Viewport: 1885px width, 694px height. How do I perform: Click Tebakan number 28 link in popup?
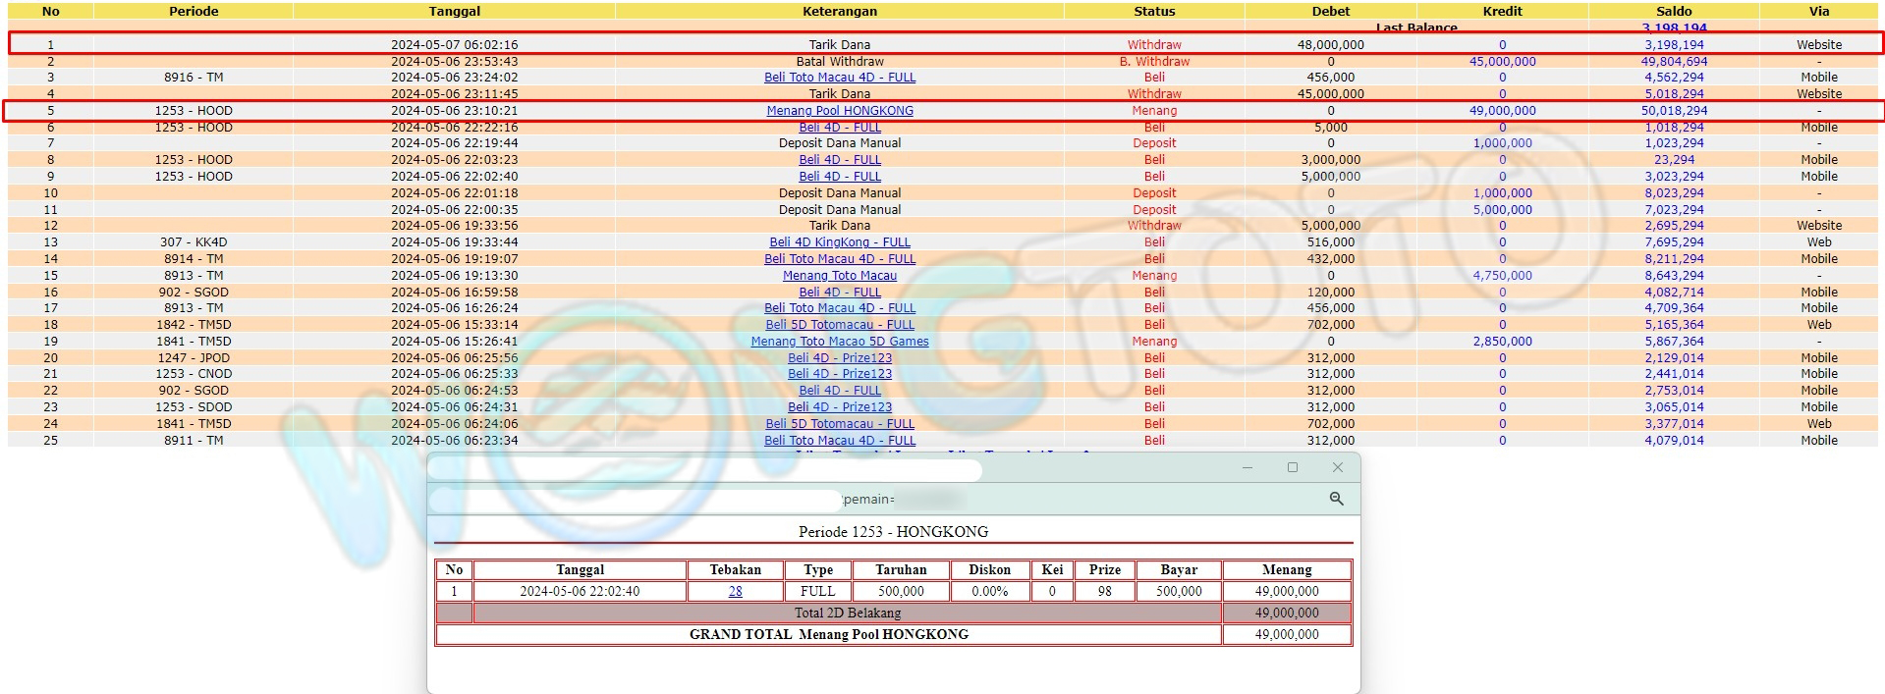point(735,592)
